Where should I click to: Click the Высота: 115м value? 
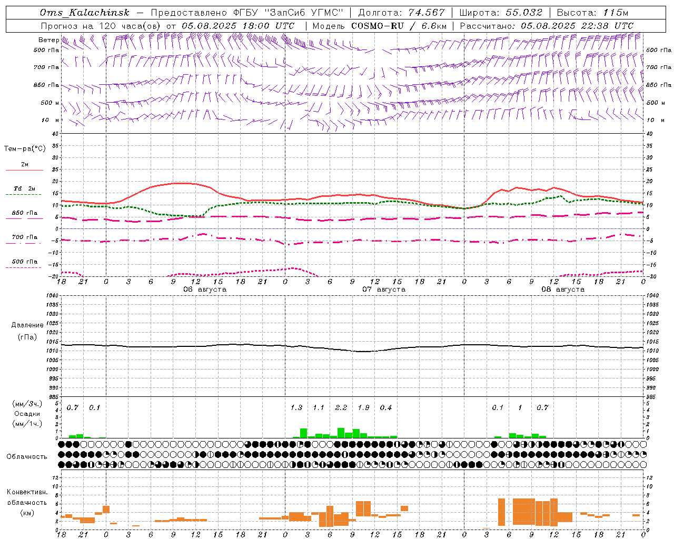coord(592,13)
